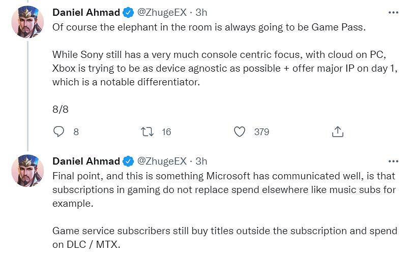Click the Daniel Ahmad name on the first tweet

pyautogui.click(x=86, y=13)
